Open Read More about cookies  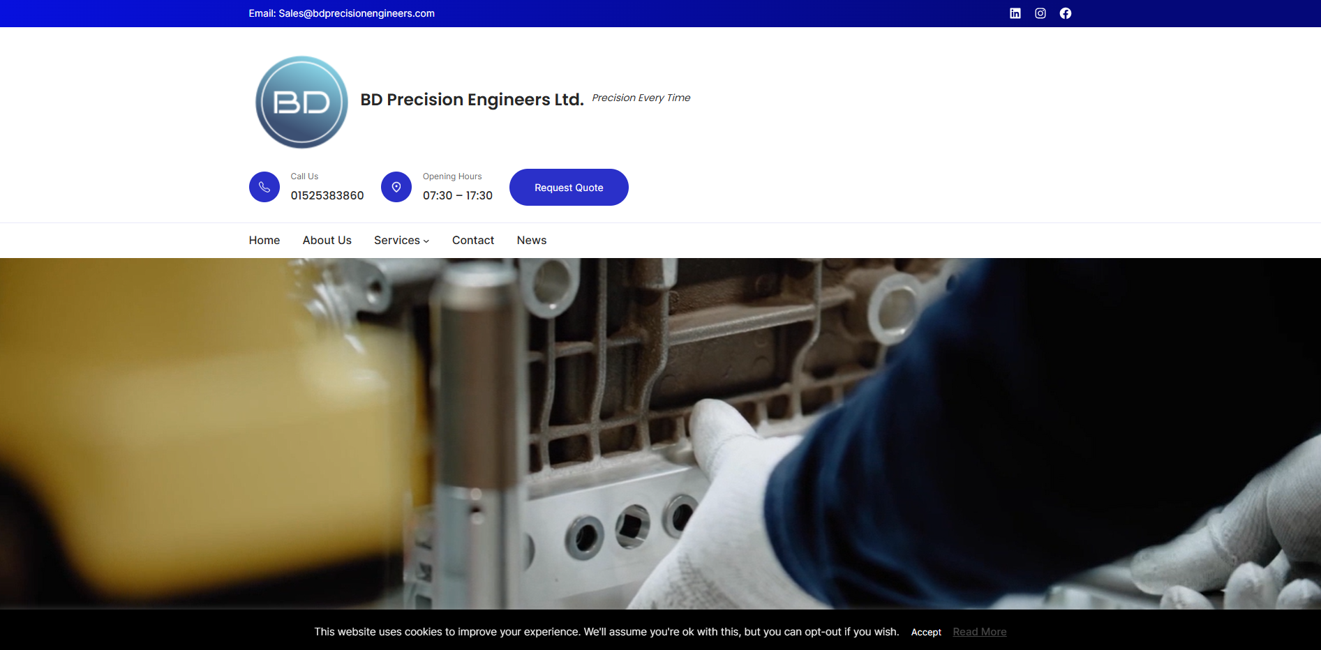pos(979,631)
